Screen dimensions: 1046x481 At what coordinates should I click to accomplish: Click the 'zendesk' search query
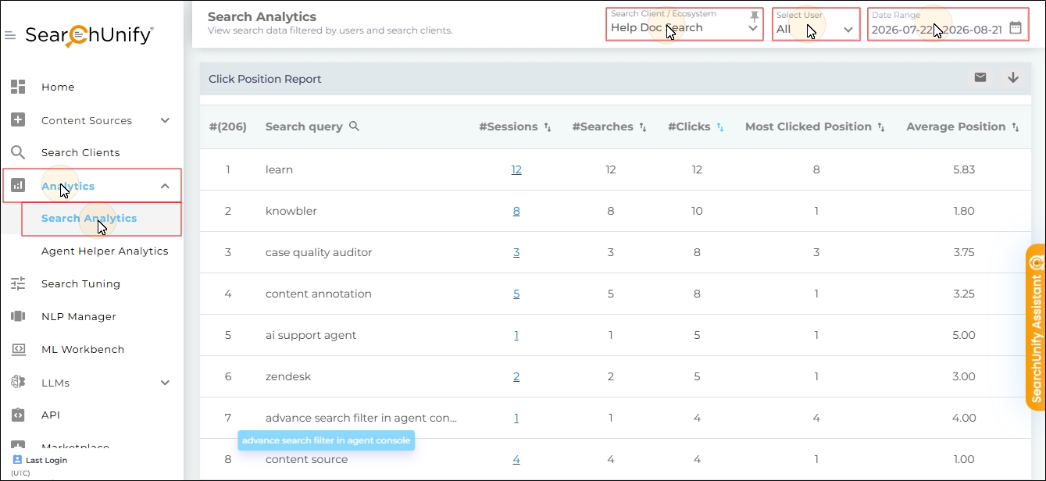288,376
